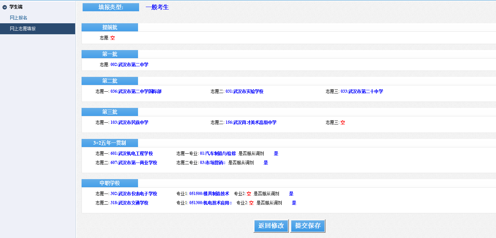
Task: Click 601:武汉机电工程学校 choice
Action: (131, 154)
